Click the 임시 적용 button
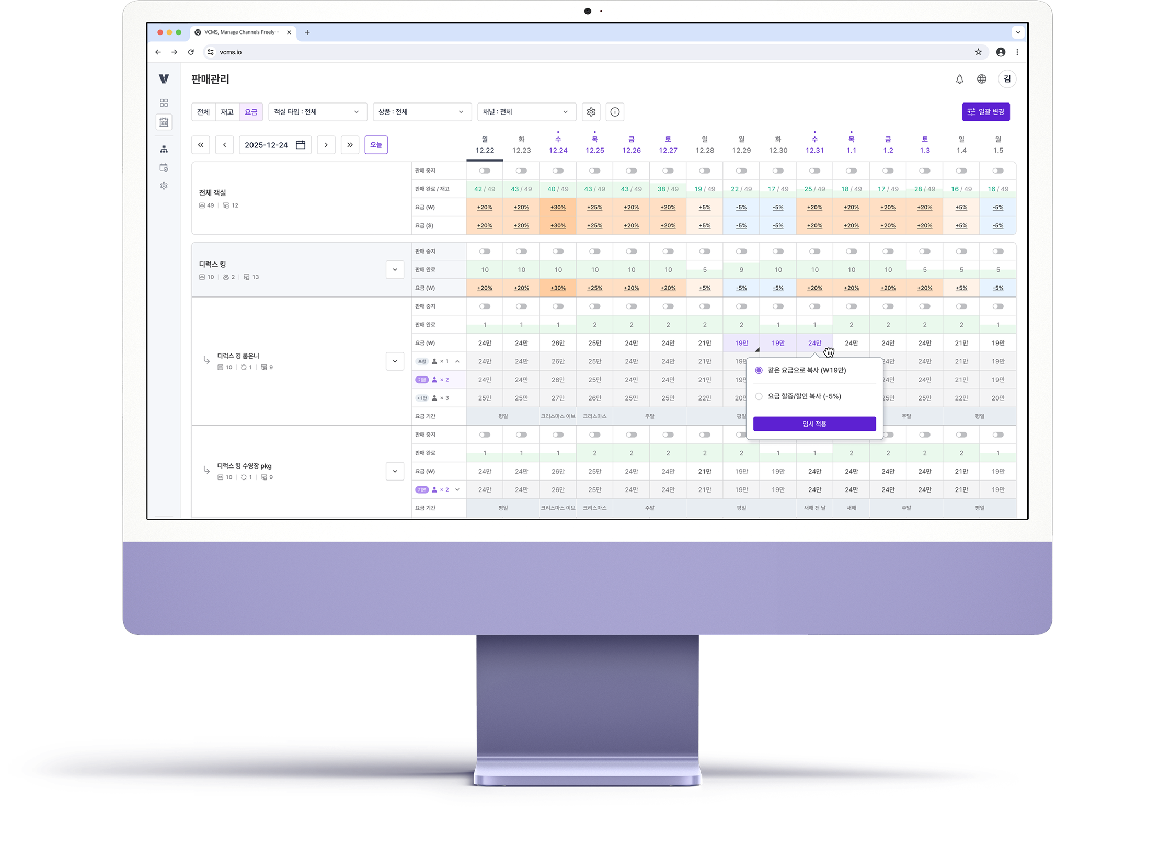 (814, 424)
